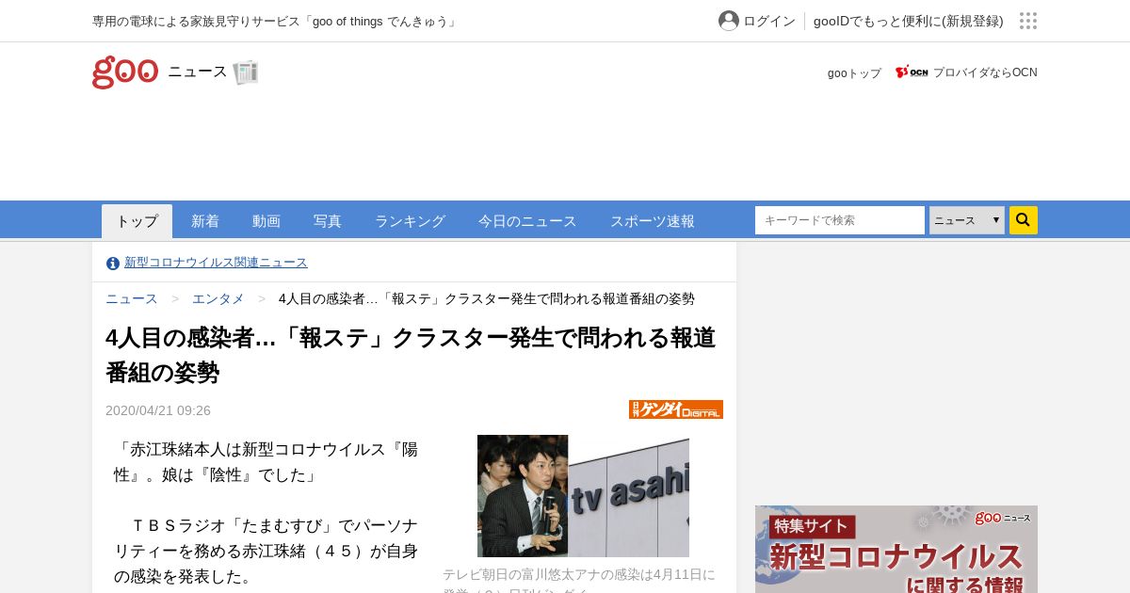This screenshot has height=593, width=1130.
Task: Click the date 2020/04/21 09:26
Action: (158, 410)
